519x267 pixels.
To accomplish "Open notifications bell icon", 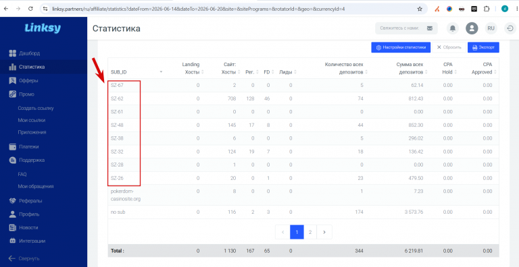I will [x=453, y=28].
